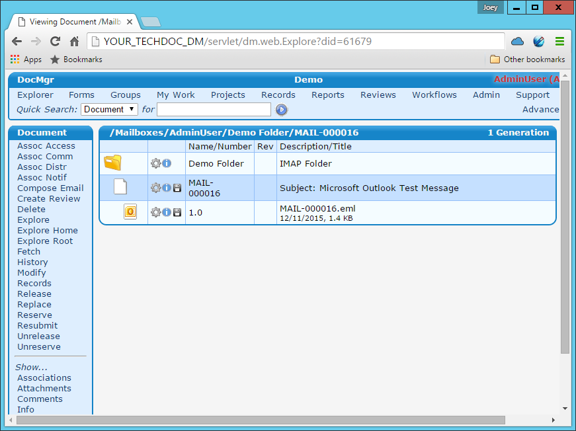Open the Explorer menu

pyautogui.click(x=35, y=95)
